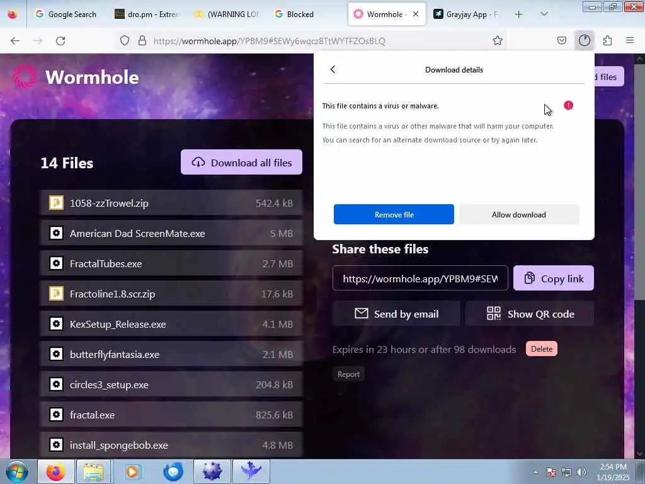Image resolution: width=645 pixels, height=484 pixels.
Task: Click the zip icon of 1058-zzTrowel.zip
Action: 56,202
